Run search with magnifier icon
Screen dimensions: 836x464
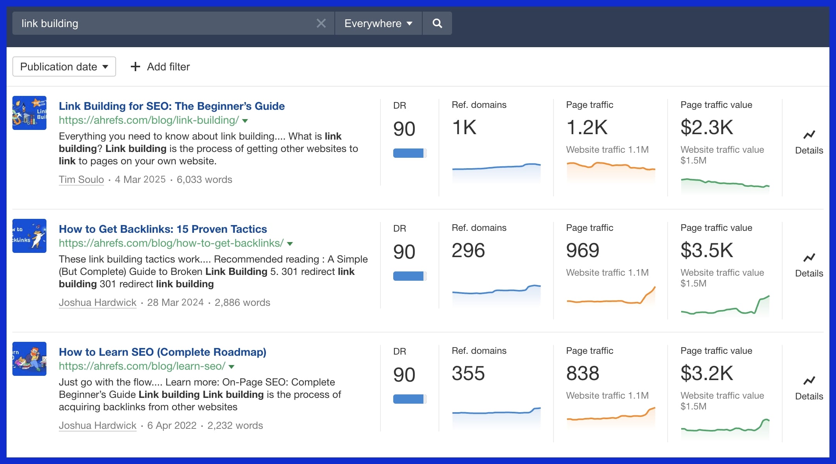point(437,23)
